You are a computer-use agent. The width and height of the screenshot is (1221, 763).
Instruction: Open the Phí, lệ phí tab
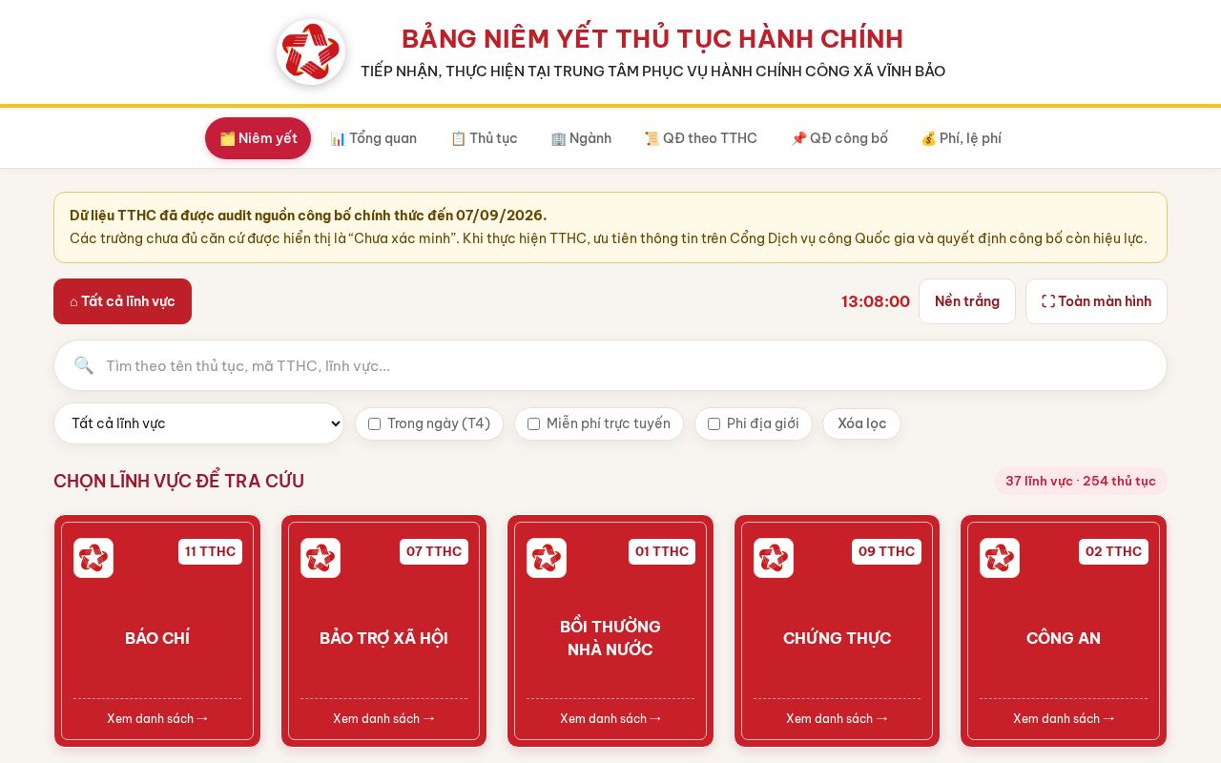click(962, 138)
